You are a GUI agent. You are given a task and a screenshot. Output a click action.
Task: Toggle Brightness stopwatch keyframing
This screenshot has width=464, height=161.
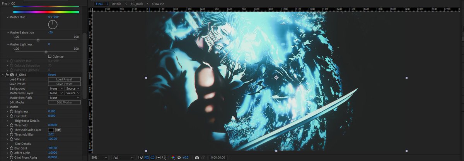[x=12, y=111]
